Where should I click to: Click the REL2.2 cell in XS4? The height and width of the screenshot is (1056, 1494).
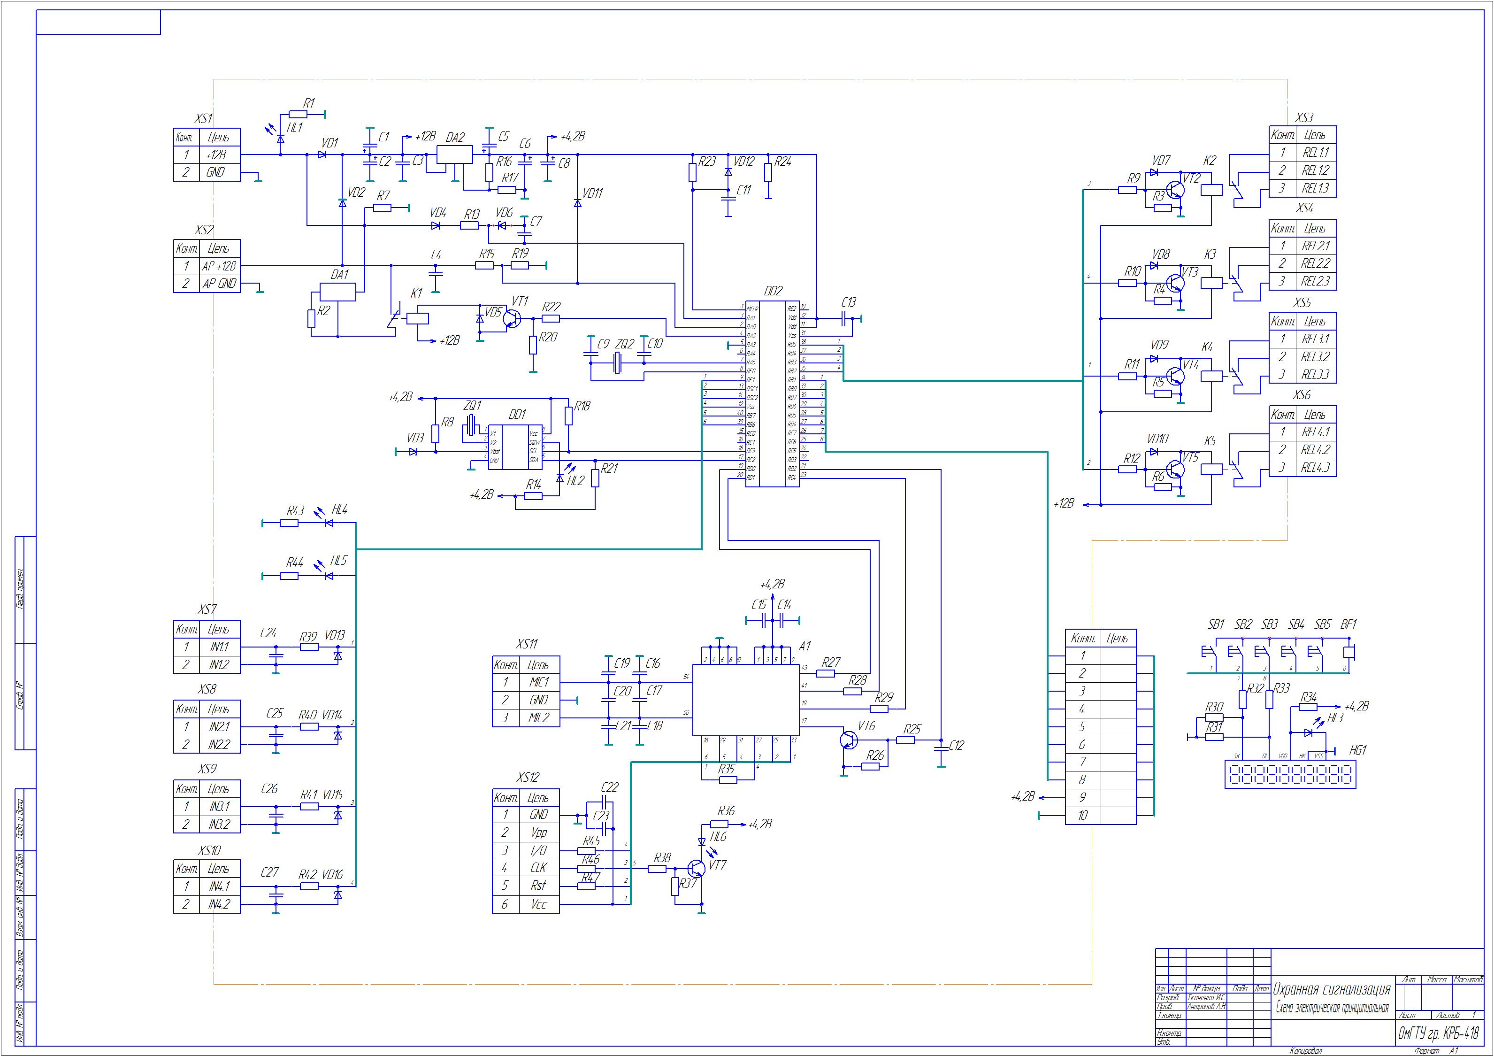1316,264
